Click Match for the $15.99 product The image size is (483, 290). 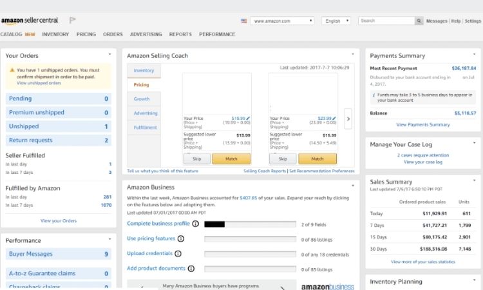[231, 159]
